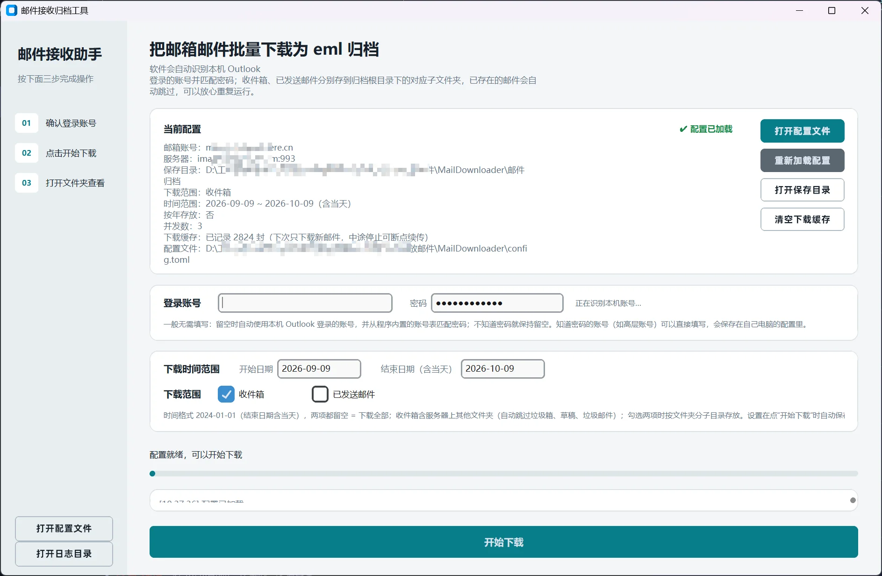Click the 开始日期 field showing 2026-09-09
Screen dimensions: 882x576
(x=319, y=369)
